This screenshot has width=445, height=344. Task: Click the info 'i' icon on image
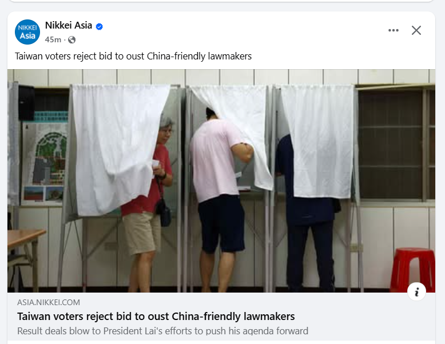416,291
